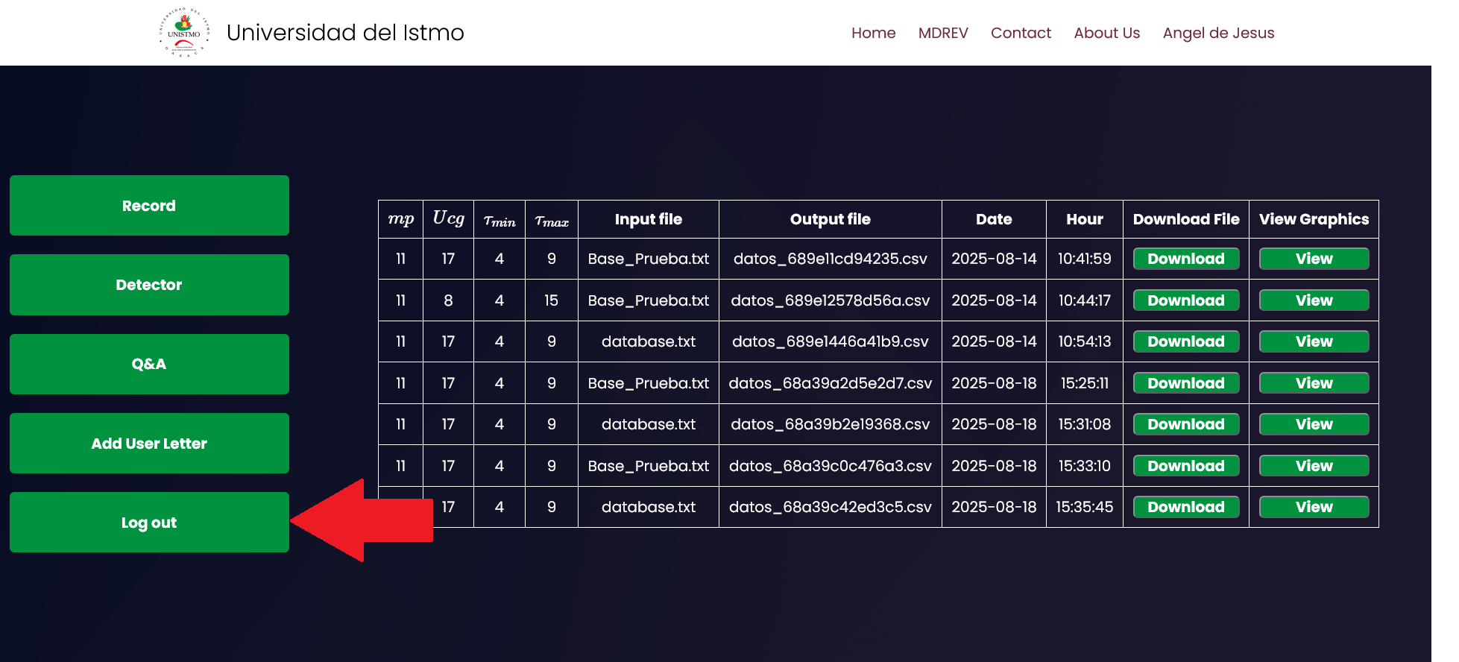1459x662 pixels.
Task: Open the Detector section
Action: [x=149, y=285]
